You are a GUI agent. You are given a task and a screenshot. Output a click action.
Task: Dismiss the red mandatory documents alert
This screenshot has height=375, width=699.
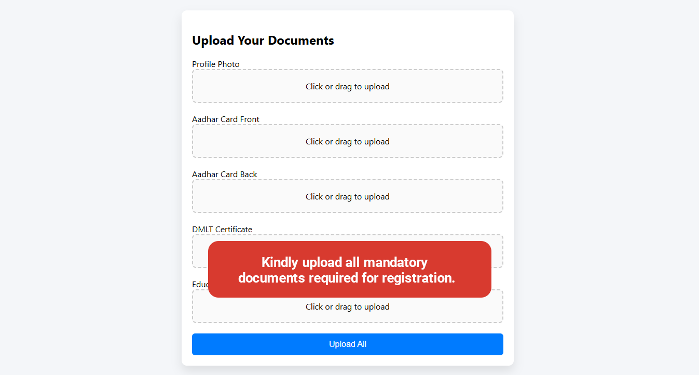coord(349,269)
